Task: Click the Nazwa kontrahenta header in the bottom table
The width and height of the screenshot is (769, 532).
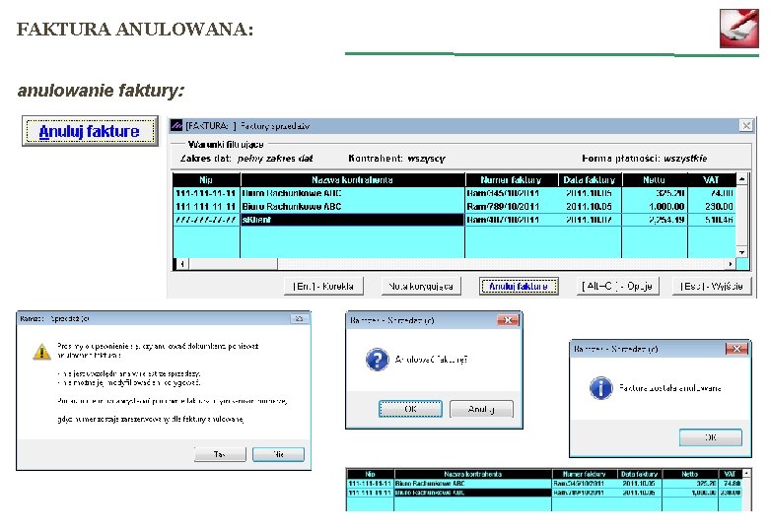Action: (473, 474)
